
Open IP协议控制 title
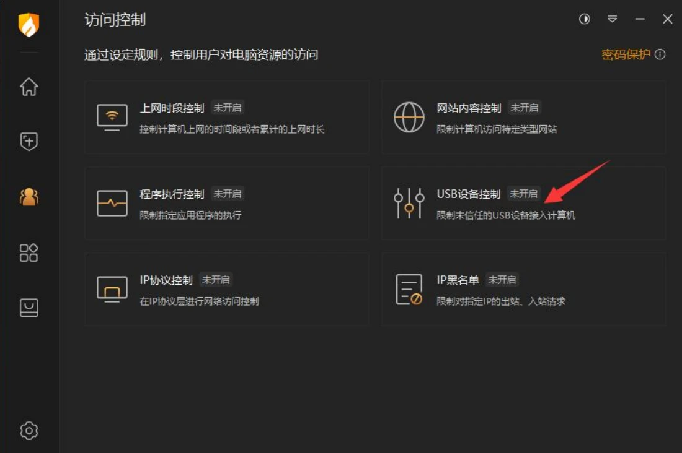166,280
